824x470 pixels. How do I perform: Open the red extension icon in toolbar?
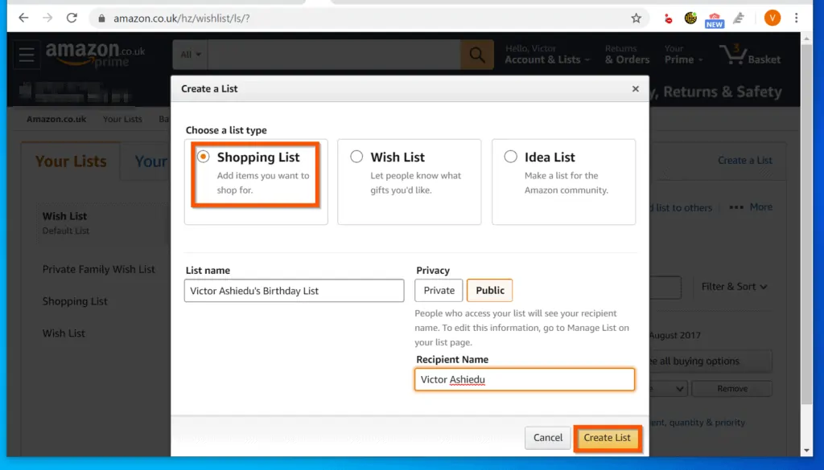click(668, 18)
